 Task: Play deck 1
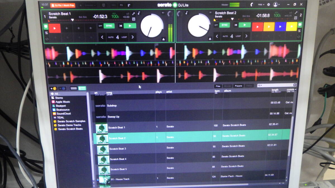click(130, 26)
